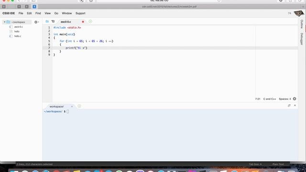Open the View menu
The height and width of the screenshot is (172, 306).
click(47, 13)
